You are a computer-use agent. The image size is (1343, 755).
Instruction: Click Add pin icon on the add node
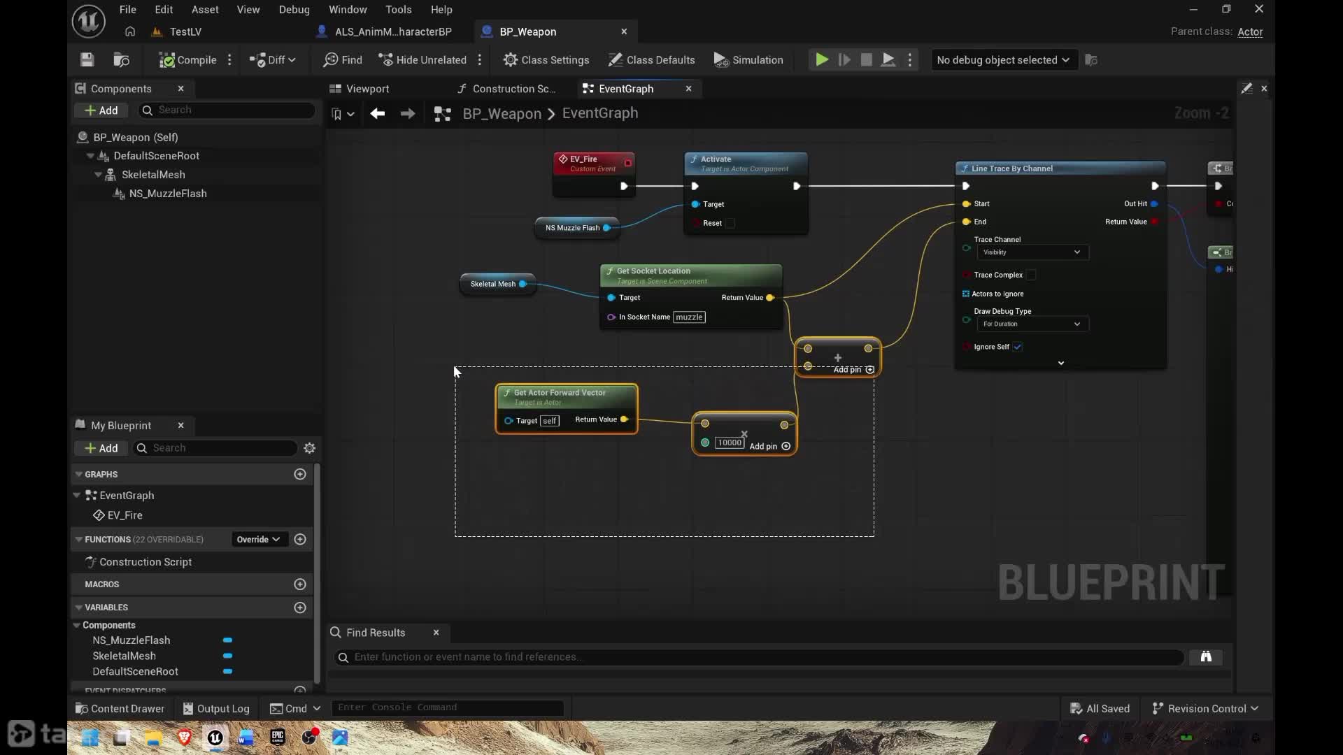coord(870,370)
